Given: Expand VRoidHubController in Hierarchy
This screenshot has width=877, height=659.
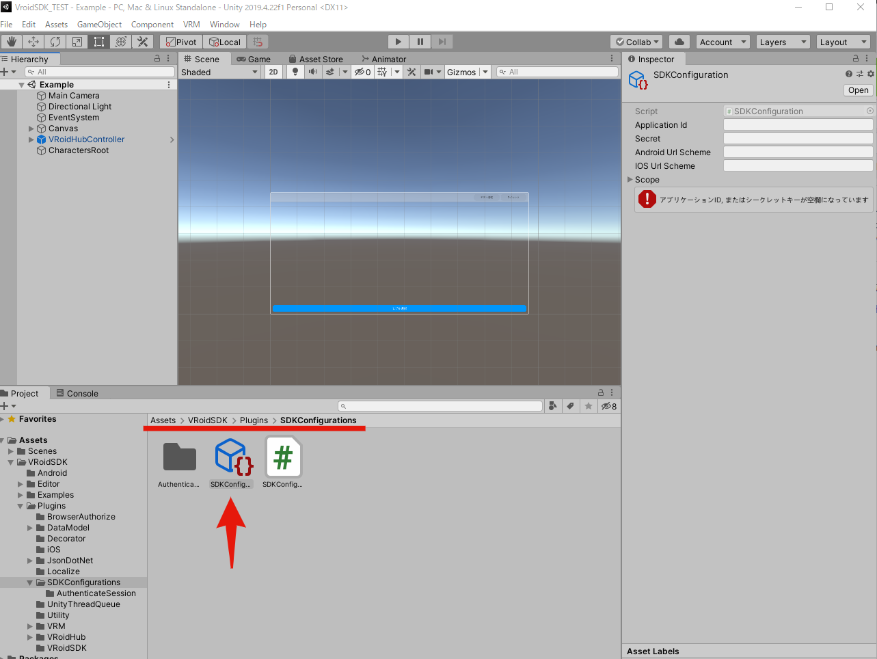Looking at the screenshot, I should (x=31, y=139).
